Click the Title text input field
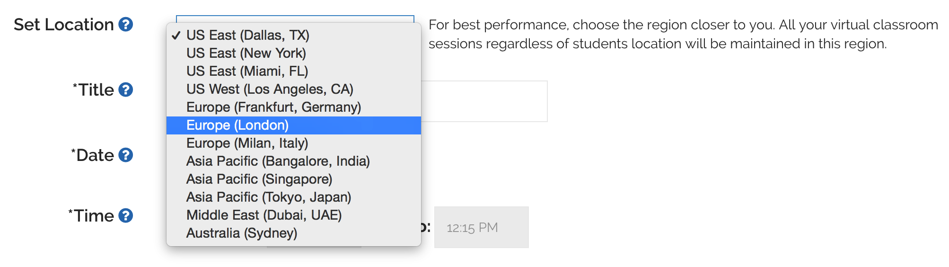Image resolution: width=949 pixels, height=267 pixels. pos(484,101)
